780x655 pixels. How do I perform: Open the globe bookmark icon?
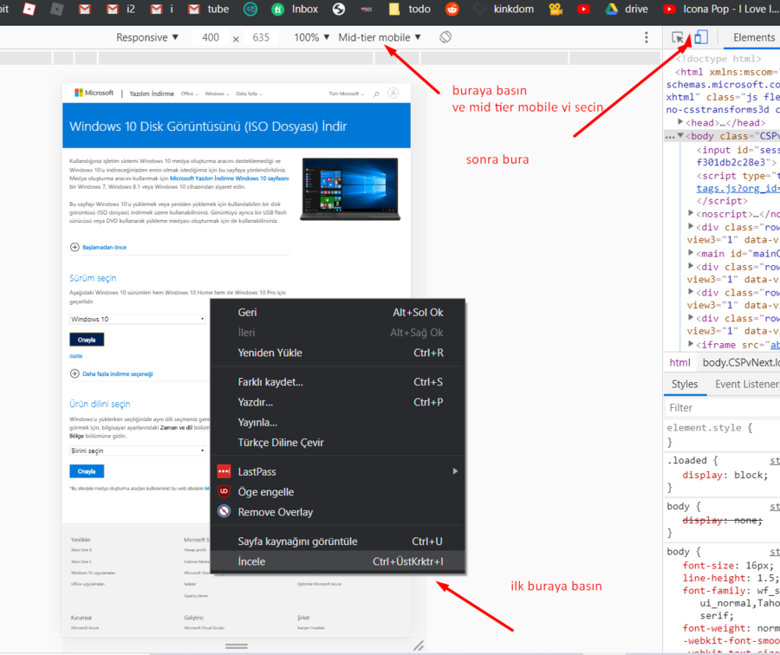click(339, 9)
